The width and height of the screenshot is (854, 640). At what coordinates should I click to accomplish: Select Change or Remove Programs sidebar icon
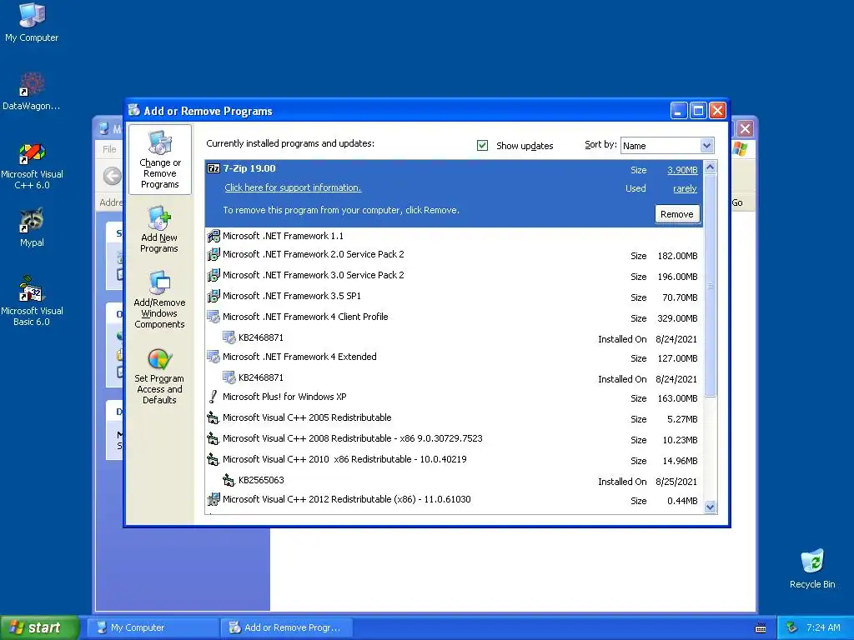click(159, 143)
